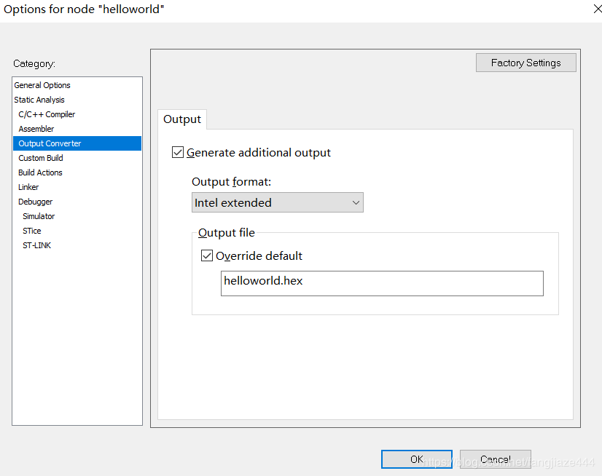Select the Linker category
602x476 pixels.
pyautogui.click(x=28, y=187)
